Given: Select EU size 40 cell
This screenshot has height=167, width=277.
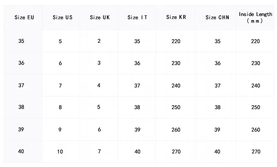Looking at the screenshot, I should (x=21, y=151).
